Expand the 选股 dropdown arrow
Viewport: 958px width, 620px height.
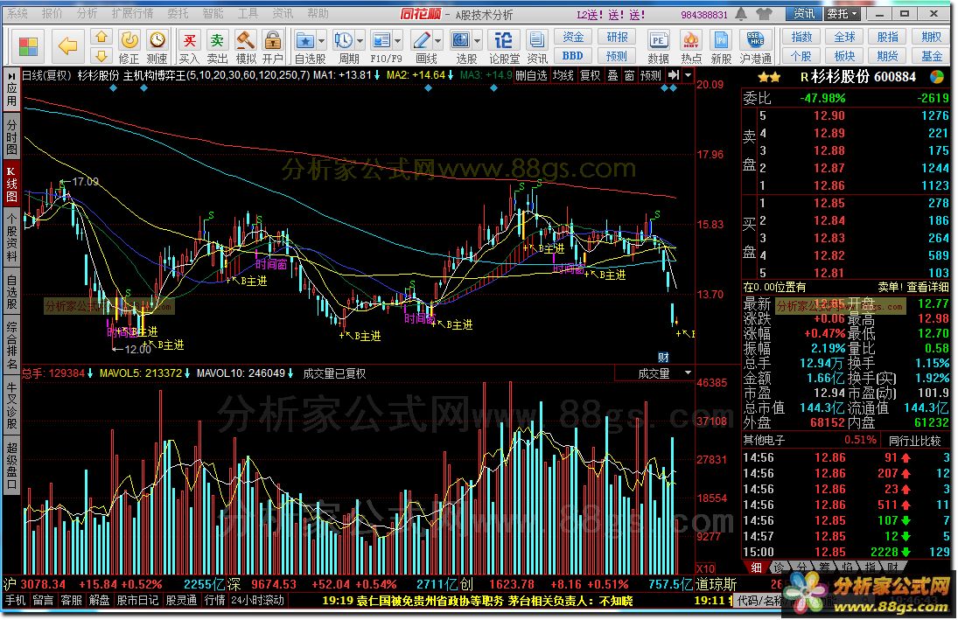[477, 41]
